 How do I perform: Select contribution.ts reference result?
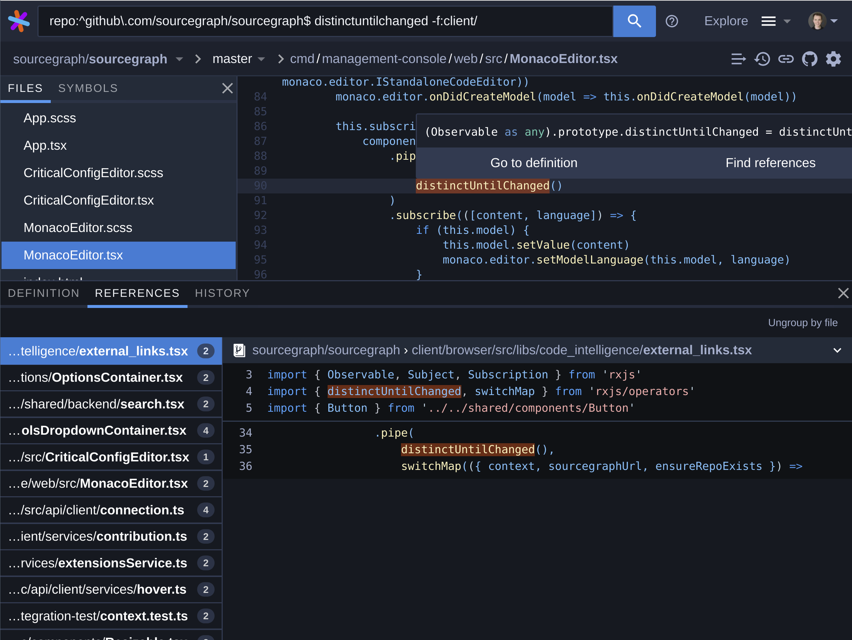[x=111, y=536]
